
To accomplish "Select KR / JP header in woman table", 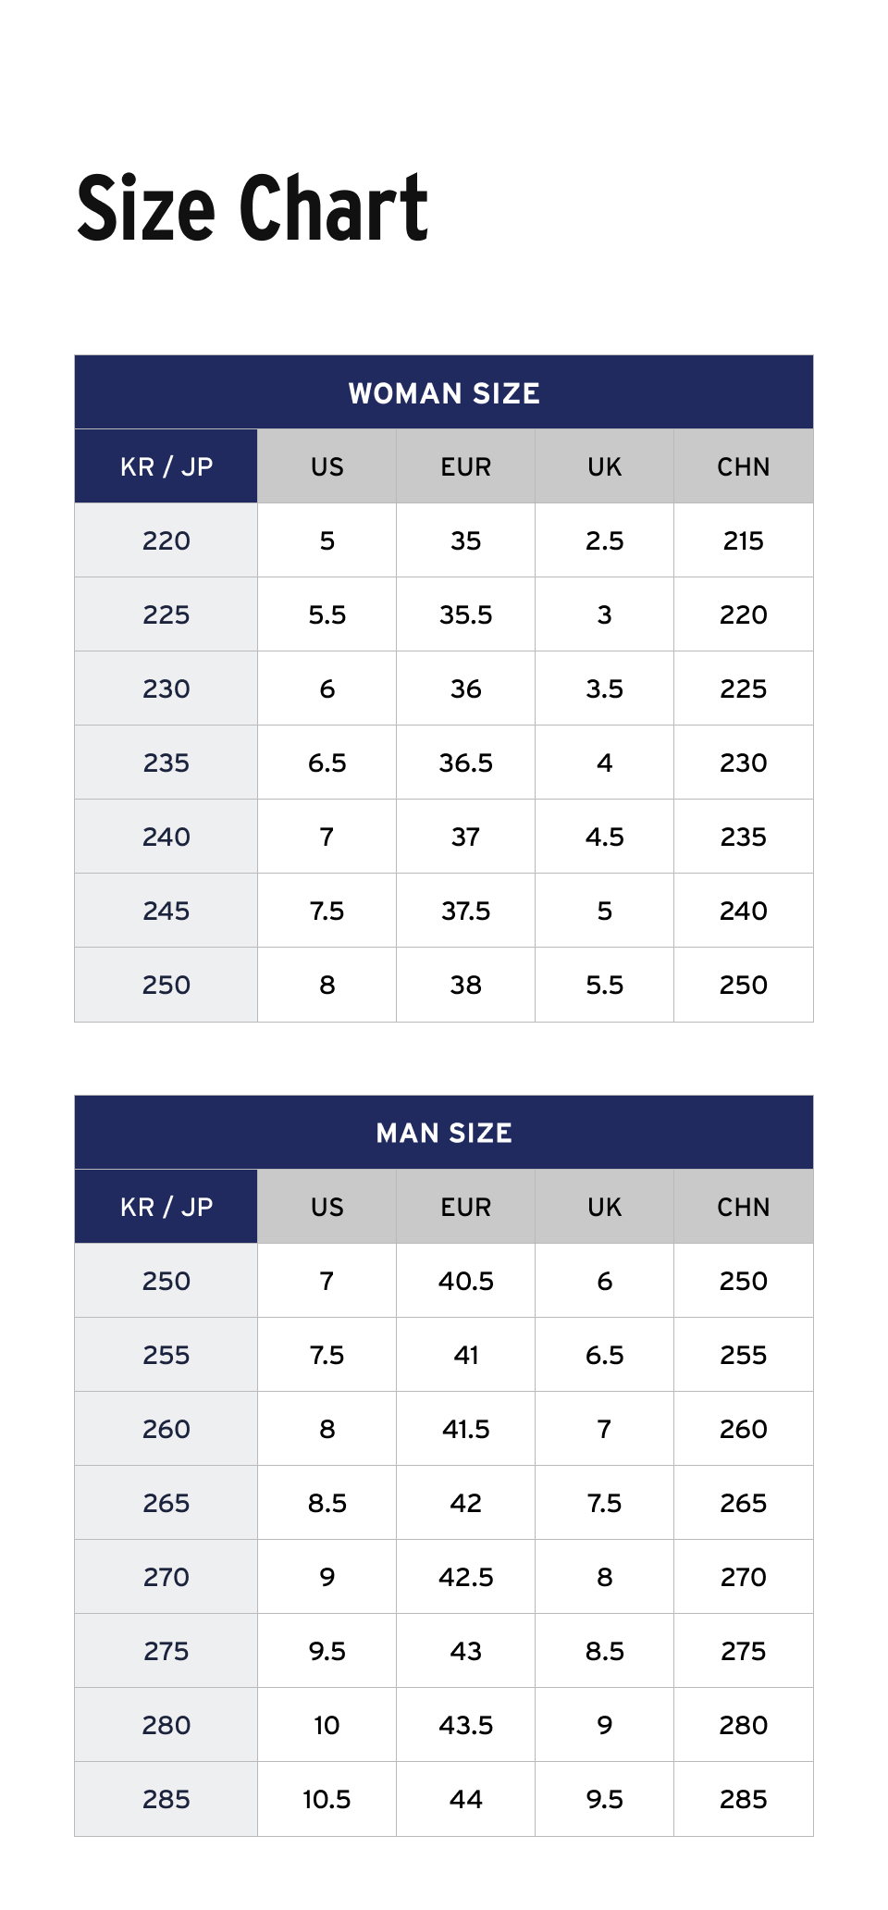I will 166,466.
